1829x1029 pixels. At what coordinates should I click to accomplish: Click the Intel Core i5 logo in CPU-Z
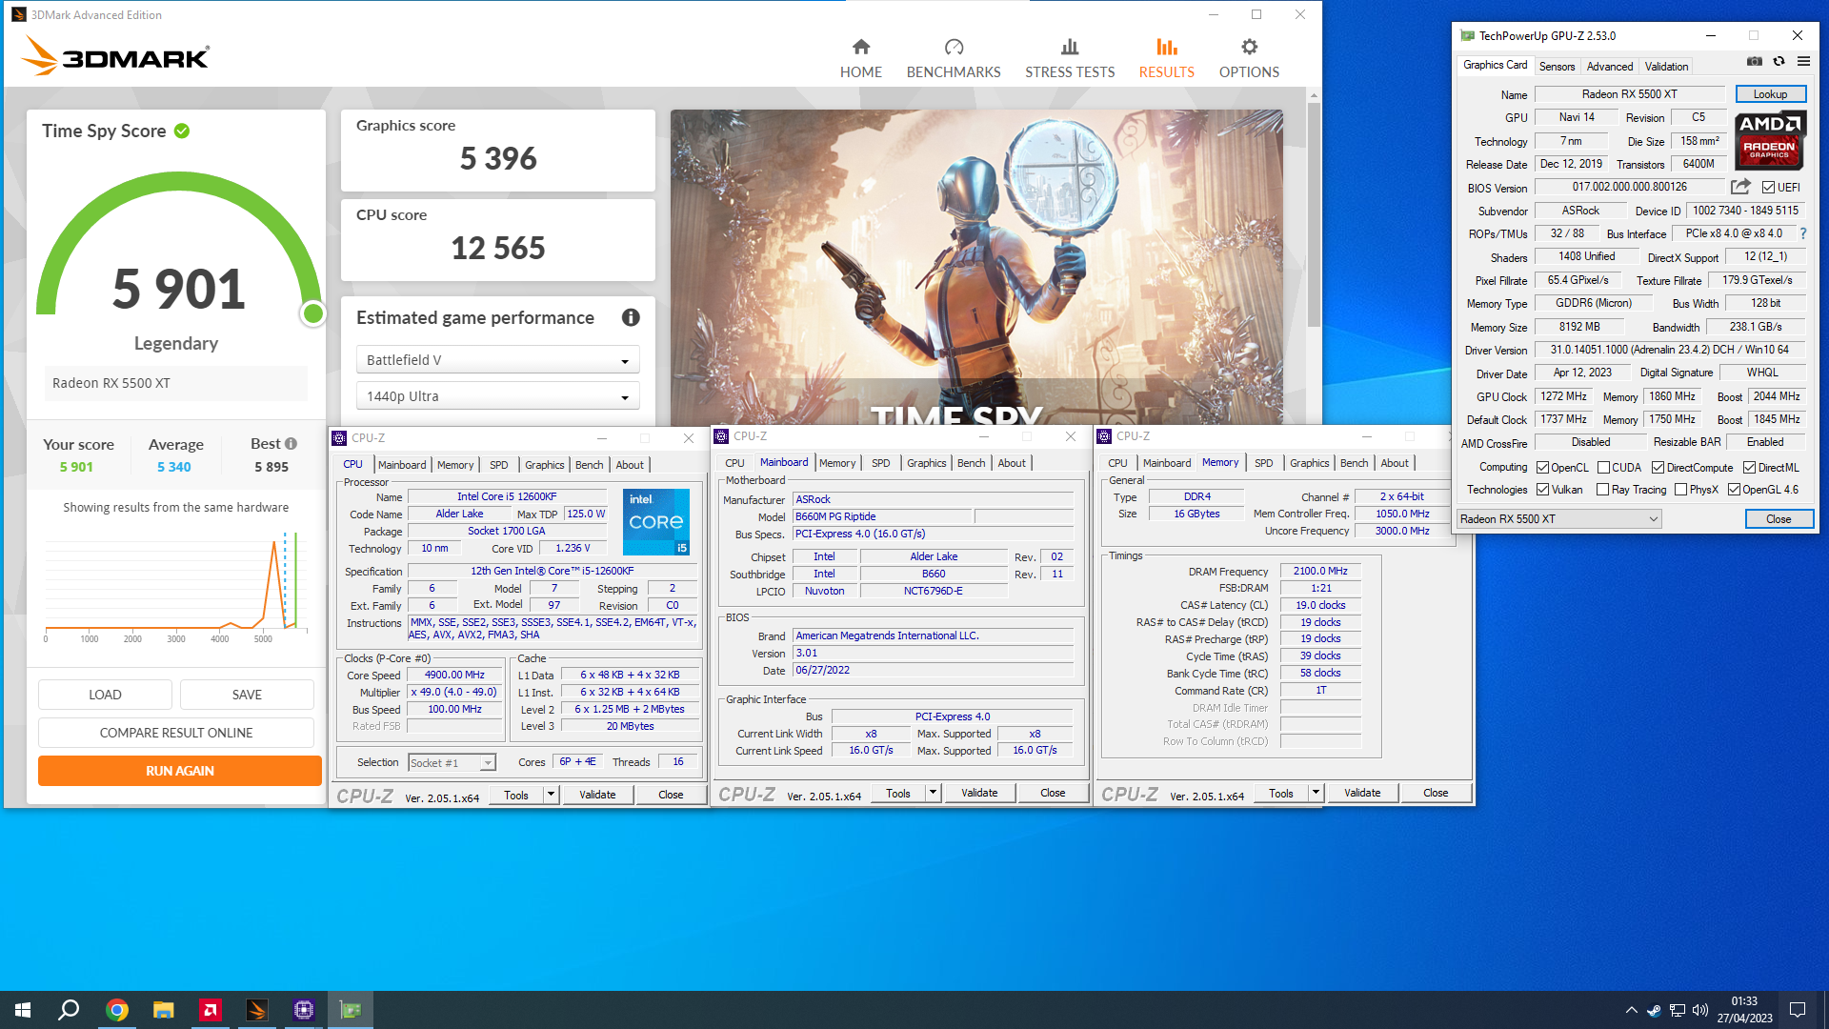point(655,521)
